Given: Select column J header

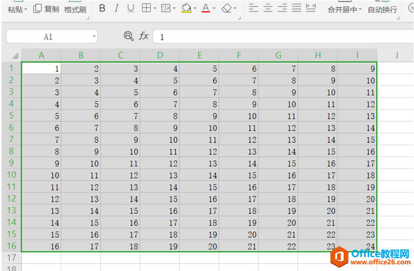Looking at the screenshot, I should (396, 55).
